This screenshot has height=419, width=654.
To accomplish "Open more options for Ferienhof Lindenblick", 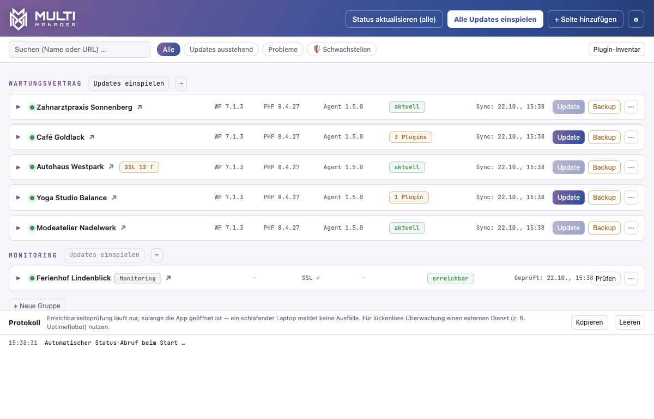I will click(631, 278).
